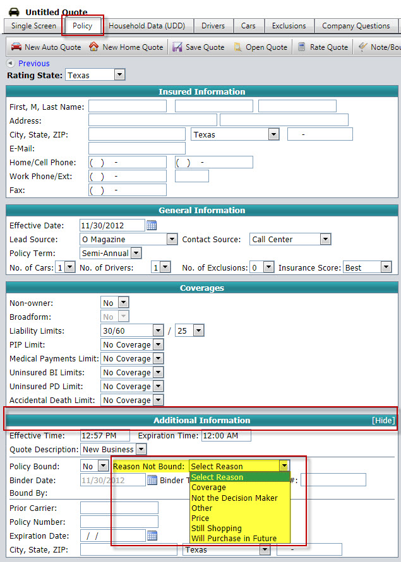
Task: Click Open Quote toolbar label
Action: tap(266, 47)
